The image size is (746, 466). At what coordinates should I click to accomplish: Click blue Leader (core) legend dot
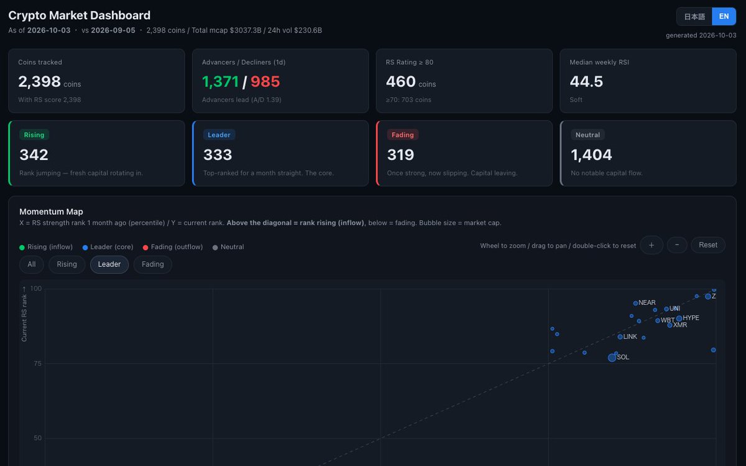click(85, 247)
